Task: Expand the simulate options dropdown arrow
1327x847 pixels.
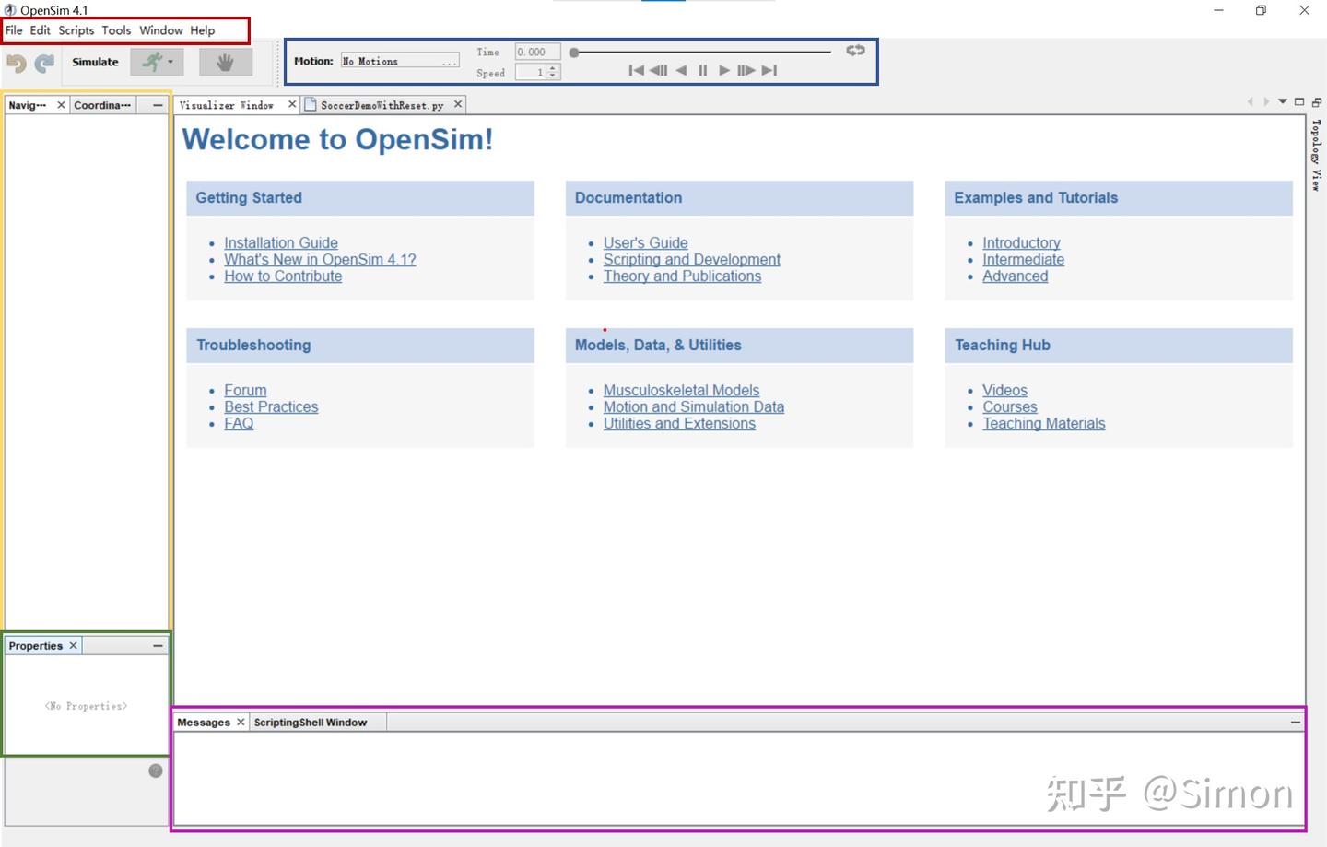Action: click(170, 62)
